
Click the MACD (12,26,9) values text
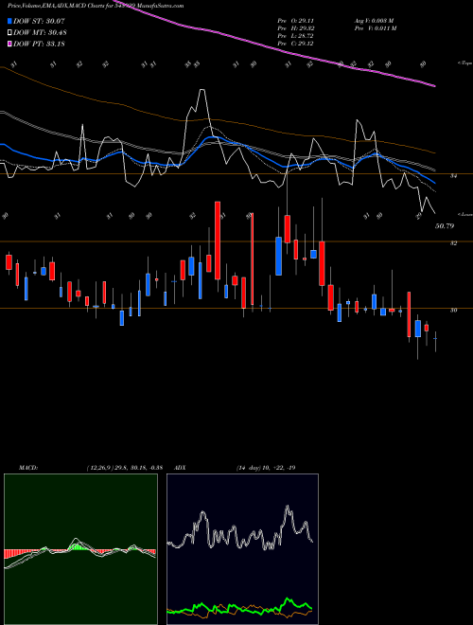click(124, 468)
